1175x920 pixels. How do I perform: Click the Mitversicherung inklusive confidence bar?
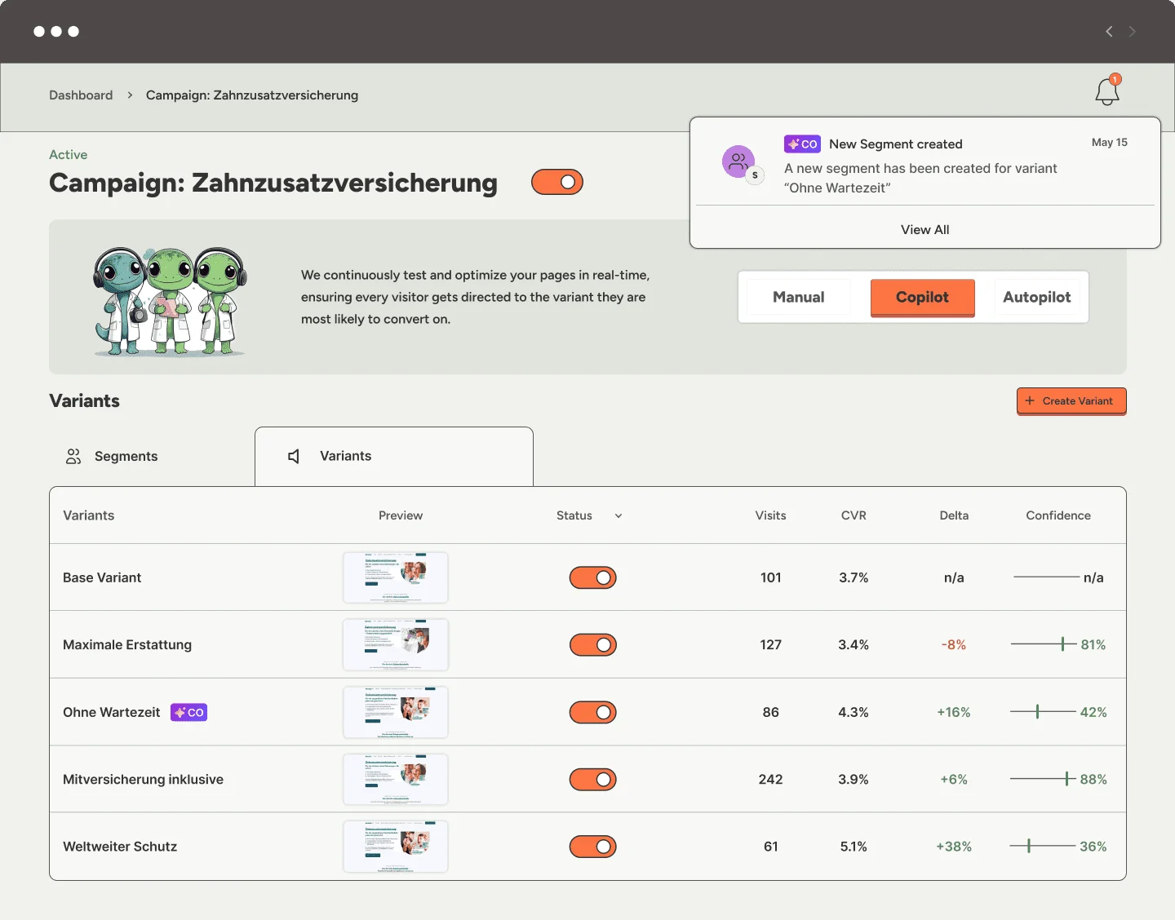(x=1043, y=779)
